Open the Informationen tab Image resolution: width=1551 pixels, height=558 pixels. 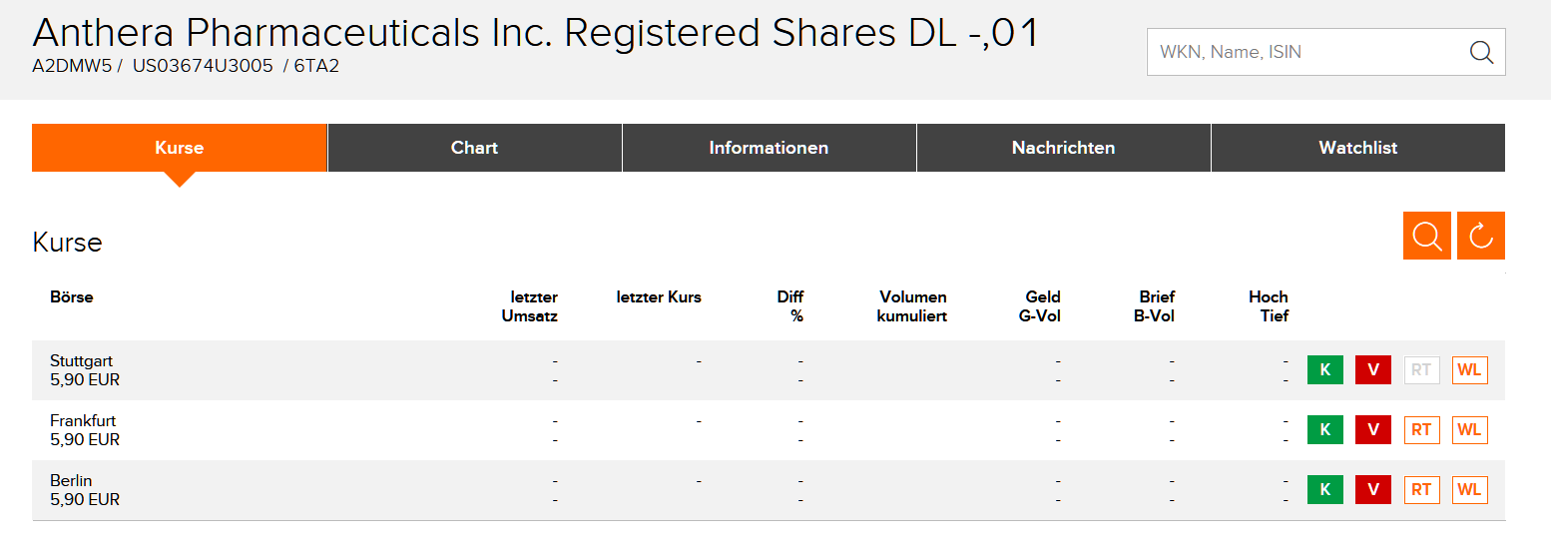point(769,148)
